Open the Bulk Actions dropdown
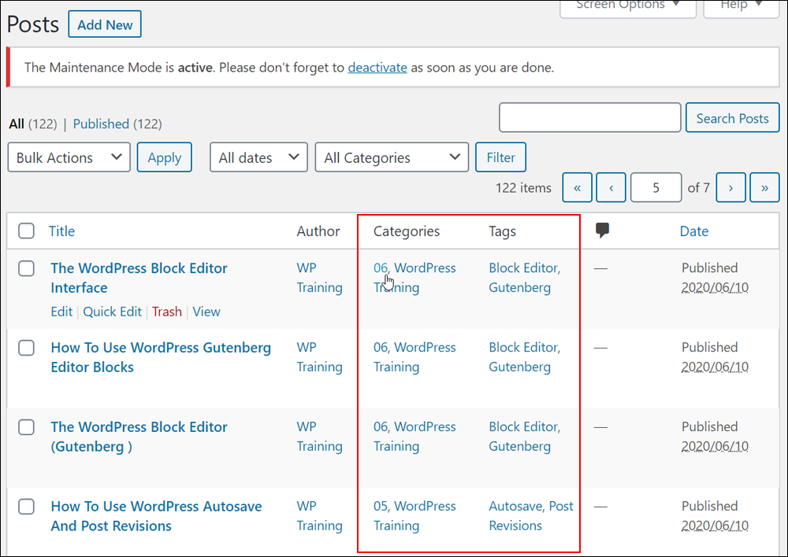Viewport: 788px width, 557px height. (x=69, y=157)
